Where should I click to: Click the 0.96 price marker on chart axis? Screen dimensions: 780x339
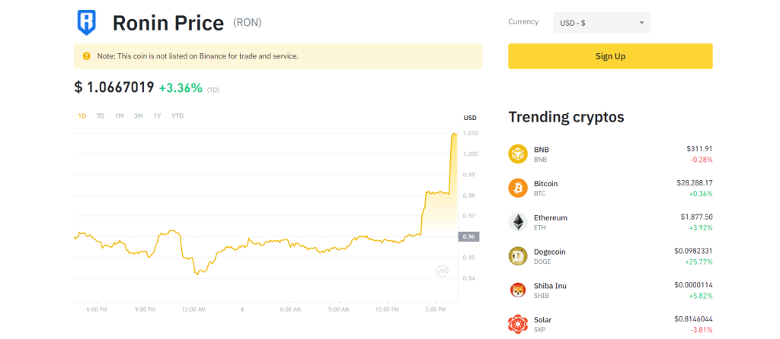468,236
